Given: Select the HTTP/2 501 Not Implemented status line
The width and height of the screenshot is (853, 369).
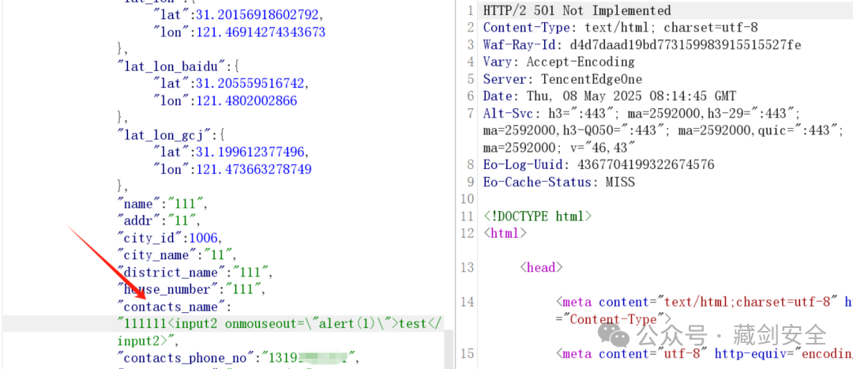Looking at the screenshot, I should [x=577, y=10].
